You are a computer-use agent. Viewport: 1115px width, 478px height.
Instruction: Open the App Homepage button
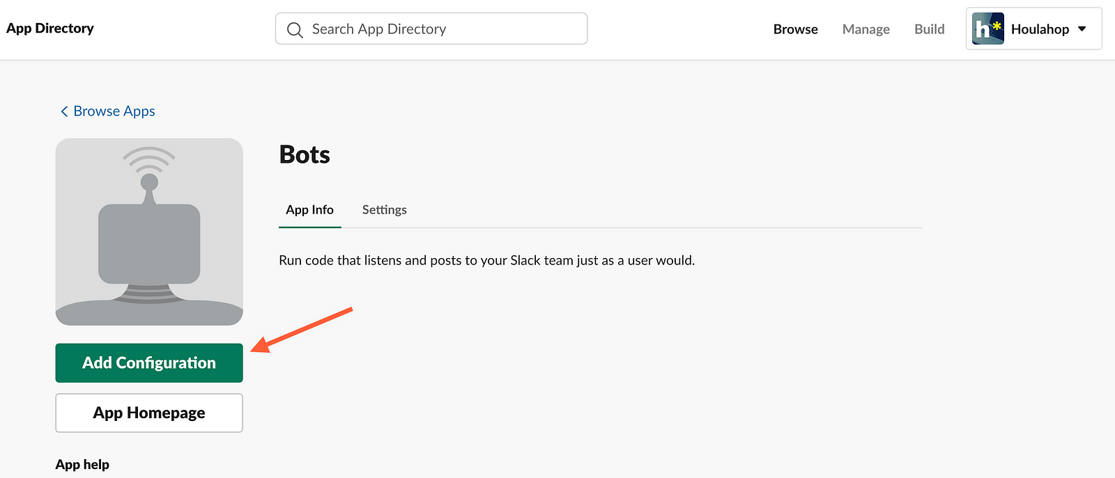pos(149,413)
